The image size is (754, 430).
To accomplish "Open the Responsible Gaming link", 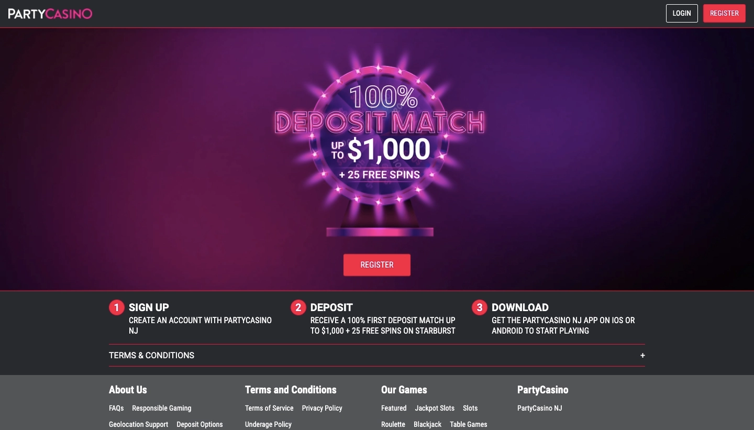I will [162, 408].
